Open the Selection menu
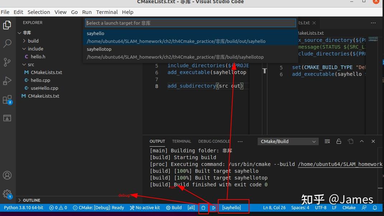This screenshot has height=216, width=384. tap(39, 12)
